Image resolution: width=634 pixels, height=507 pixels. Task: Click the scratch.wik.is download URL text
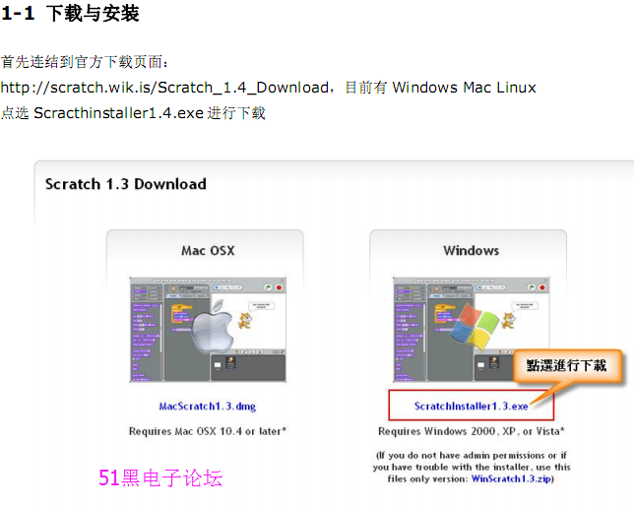[x=164, y=88]
